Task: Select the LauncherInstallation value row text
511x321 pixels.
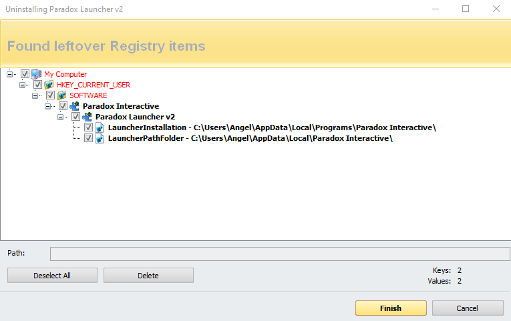Action: click(272, 127)
